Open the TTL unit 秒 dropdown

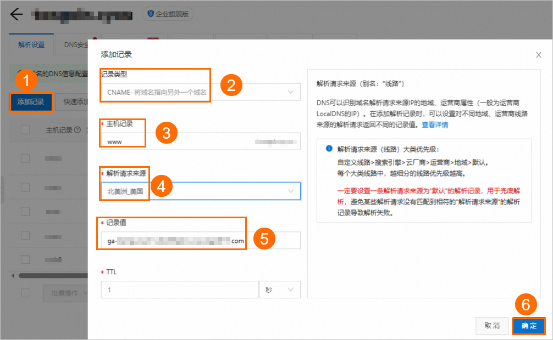280,290
